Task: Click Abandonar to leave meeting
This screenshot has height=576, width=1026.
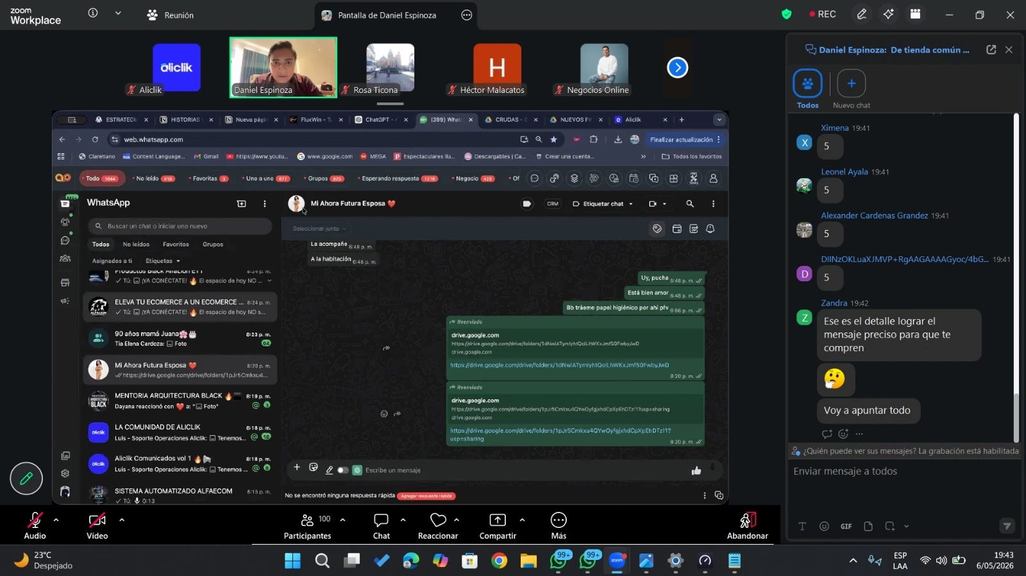Action: tap(748, 525)
